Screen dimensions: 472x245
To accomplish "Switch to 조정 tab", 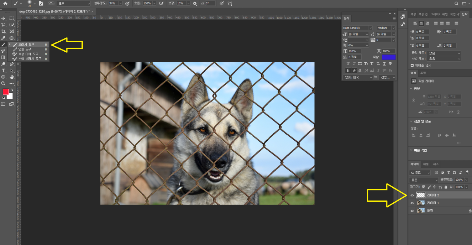I will (x=423, y=73).
